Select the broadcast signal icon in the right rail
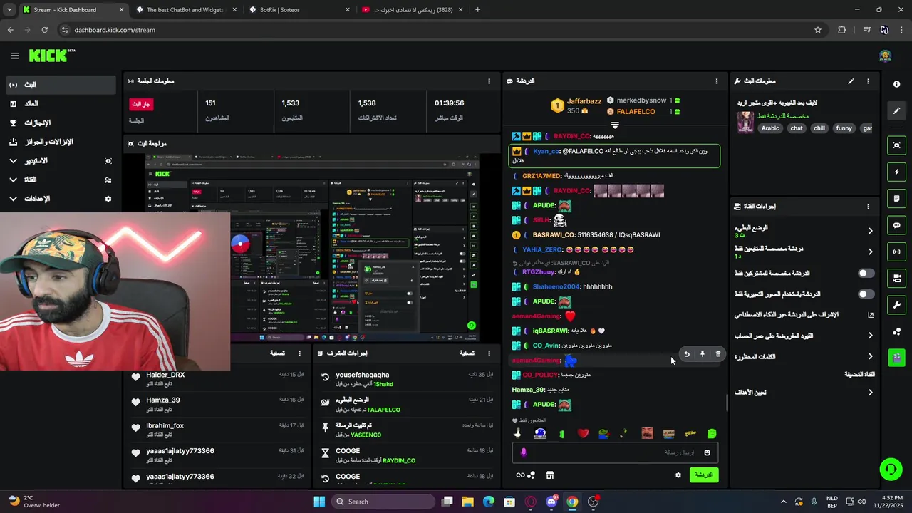 (x=896, y=252)
